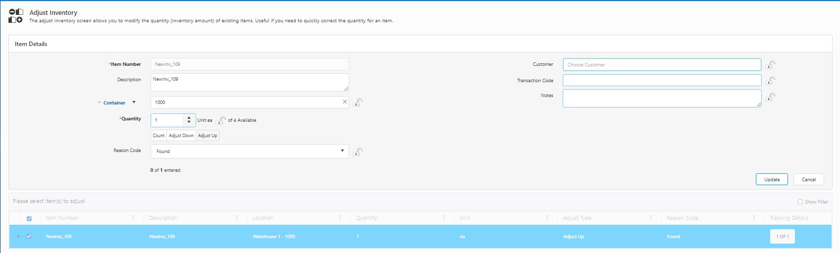Select the Adjust Down mode

tap(181, 136)
